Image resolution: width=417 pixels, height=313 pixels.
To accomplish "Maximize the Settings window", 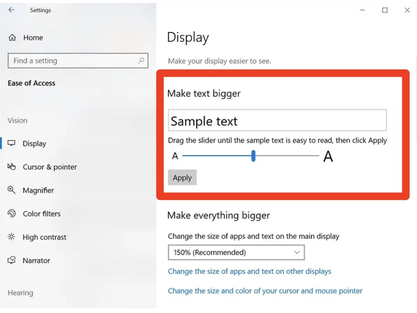I will 384,10.
